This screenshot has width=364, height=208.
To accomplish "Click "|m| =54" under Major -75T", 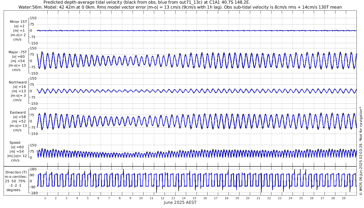I will (x=18, y=61).
